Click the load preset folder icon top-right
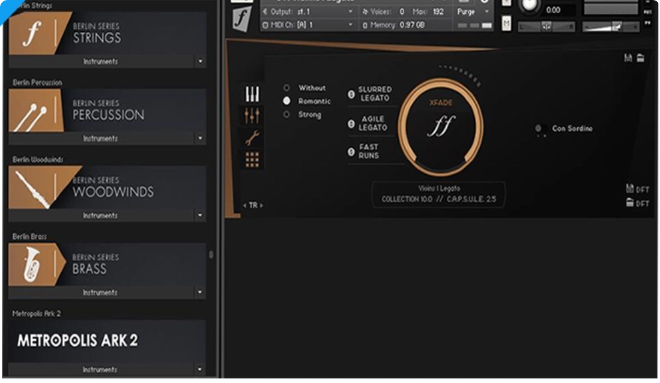 (x=640, y=58)
